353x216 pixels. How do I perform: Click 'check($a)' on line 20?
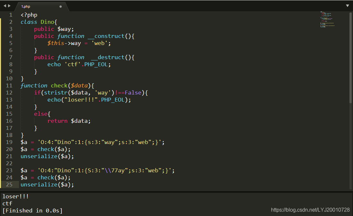pyautogui.click(x=52, y=149)
